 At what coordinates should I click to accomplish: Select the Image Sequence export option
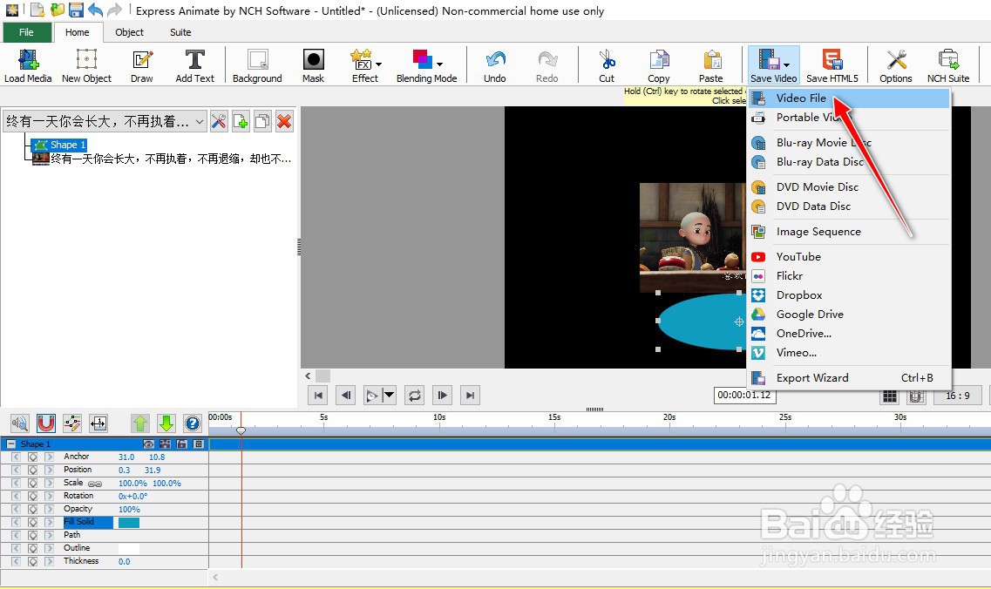[x=849, y=231]
